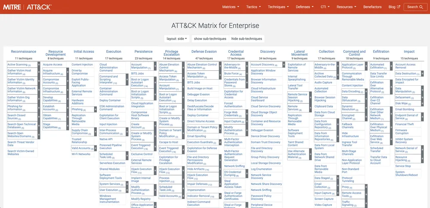Open the Domain Trust Discovery technique

266,142
